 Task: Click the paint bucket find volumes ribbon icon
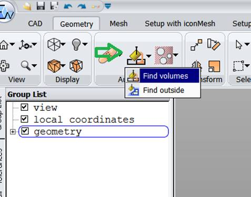(x=136, y=55)
